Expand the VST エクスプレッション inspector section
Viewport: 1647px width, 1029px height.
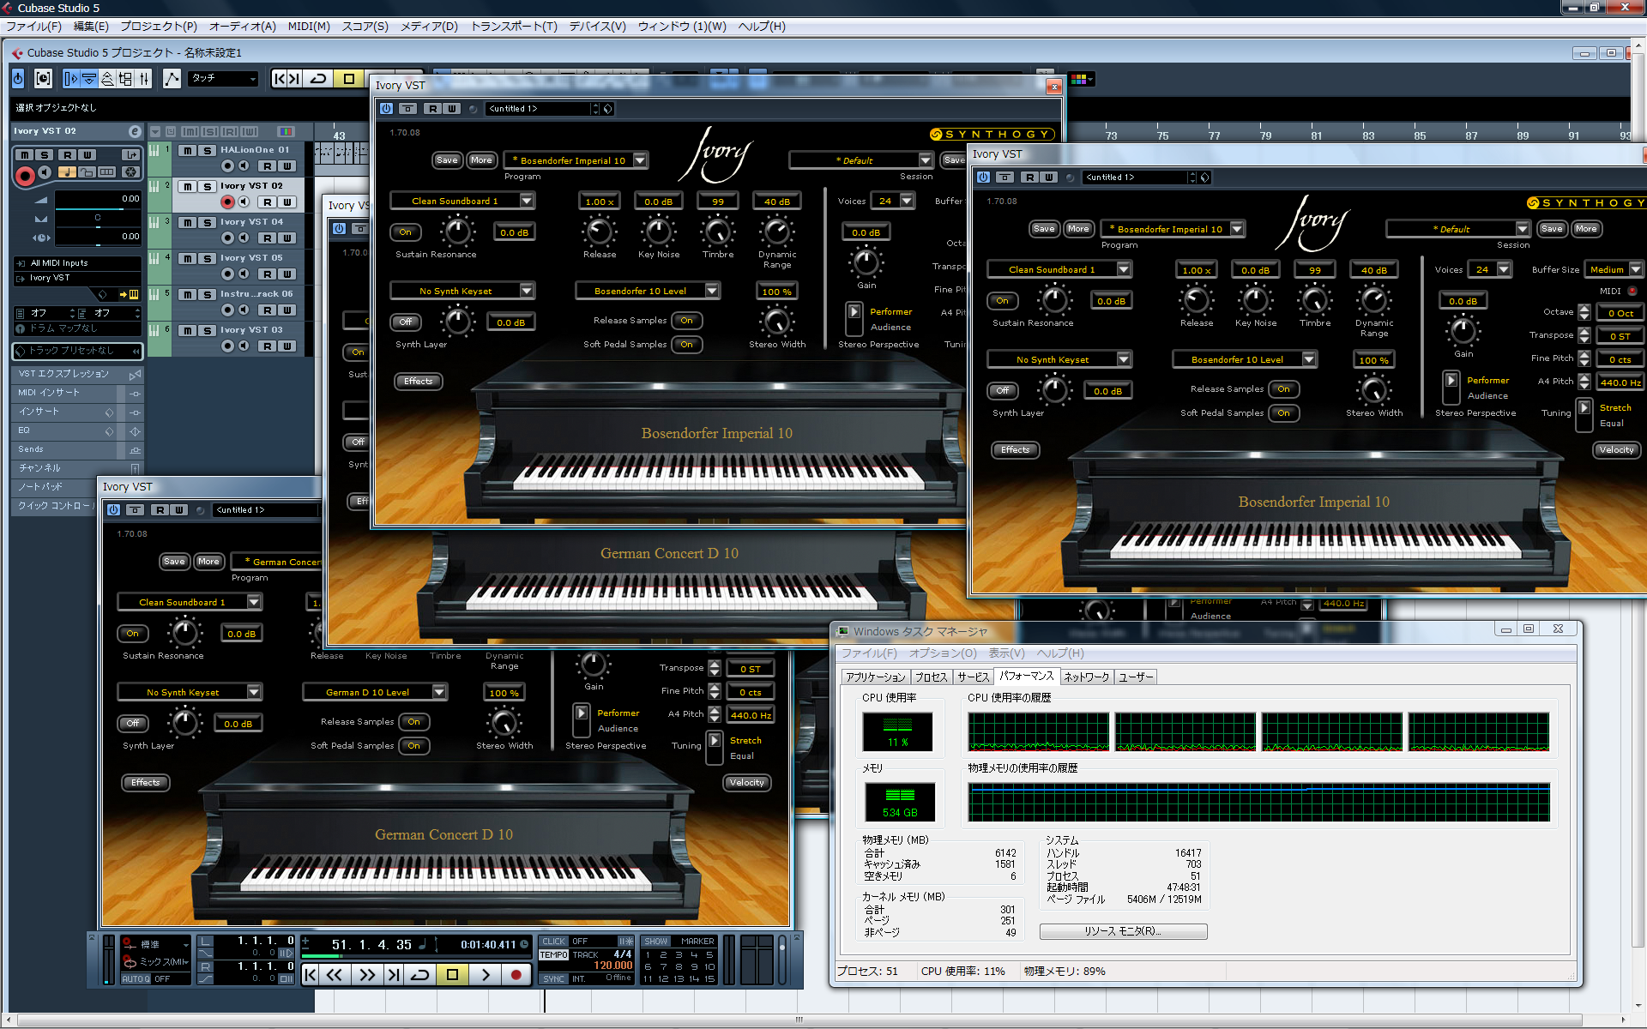77,374
